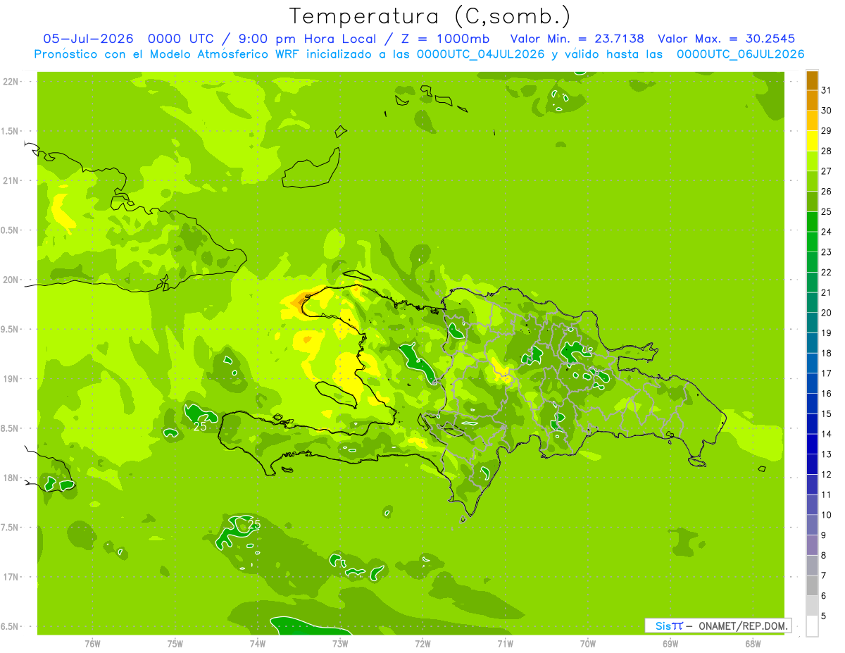Click the bright yellow color scale swatch near 28
The height and width of the screenshot is (653, 845).
812,141
